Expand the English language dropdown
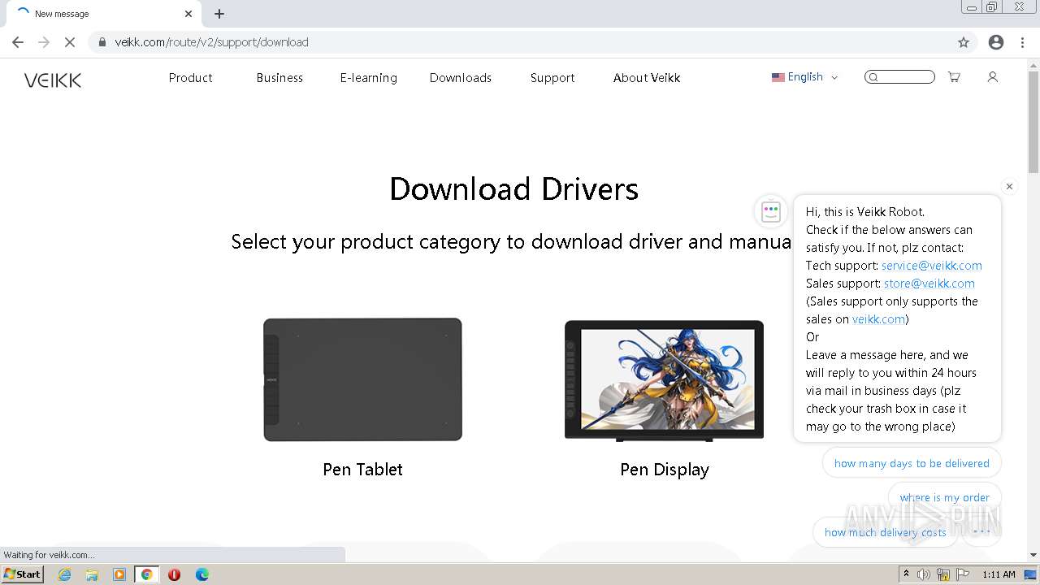 pos(804,77)
